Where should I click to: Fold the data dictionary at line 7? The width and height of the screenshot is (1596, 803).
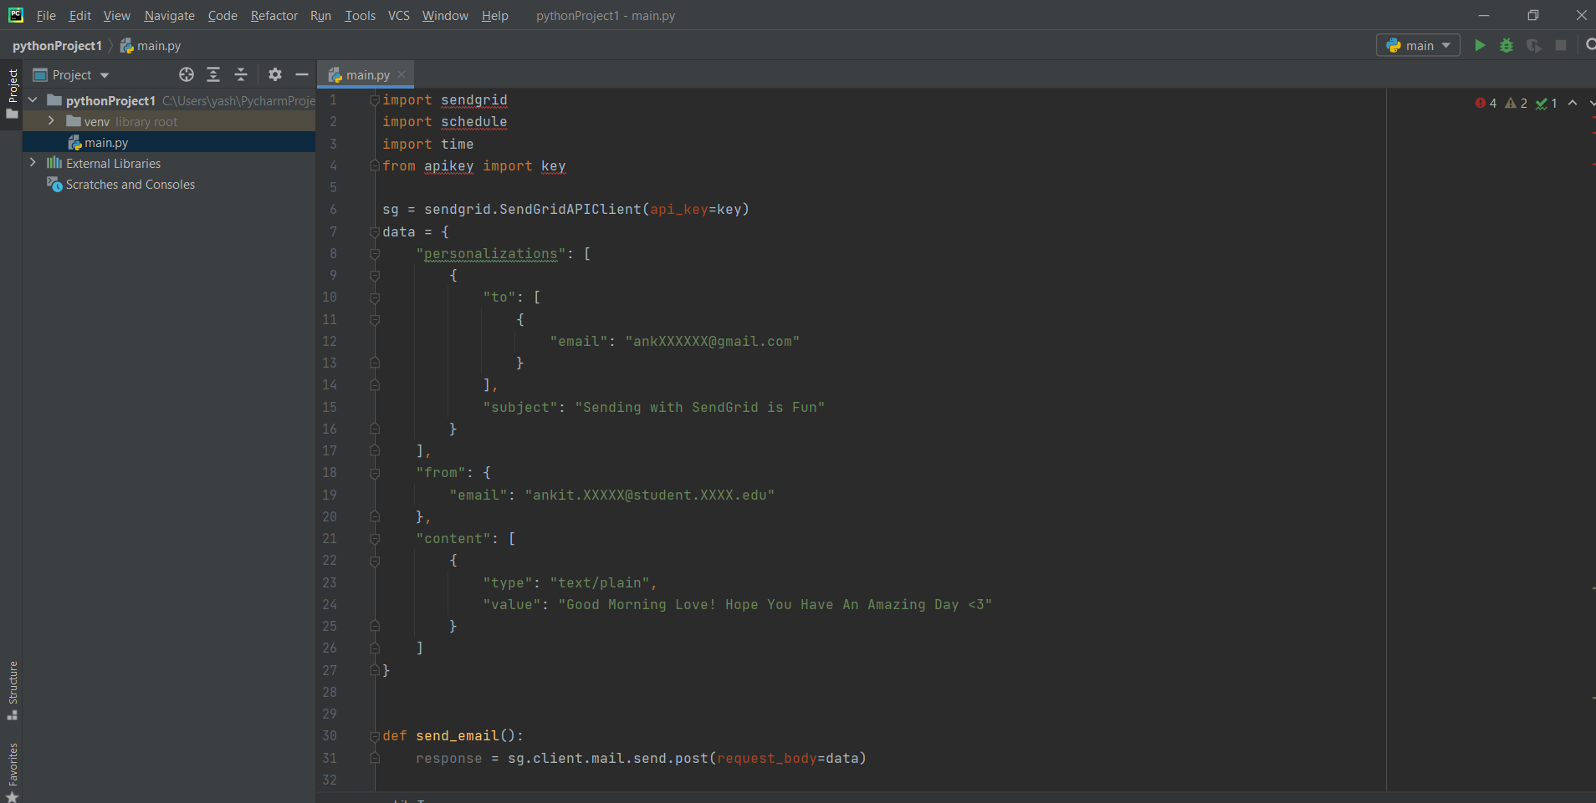pyautogui.click(x=375, y=232)
